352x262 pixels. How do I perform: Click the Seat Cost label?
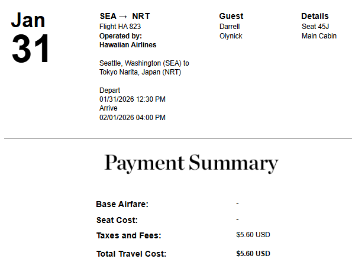click(117, 220)
